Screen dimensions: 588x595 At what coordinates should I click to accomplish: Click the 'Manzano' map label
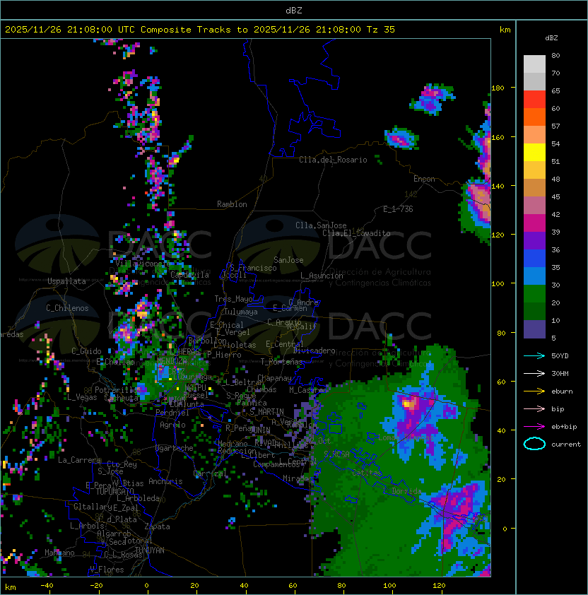click(59, 553)
